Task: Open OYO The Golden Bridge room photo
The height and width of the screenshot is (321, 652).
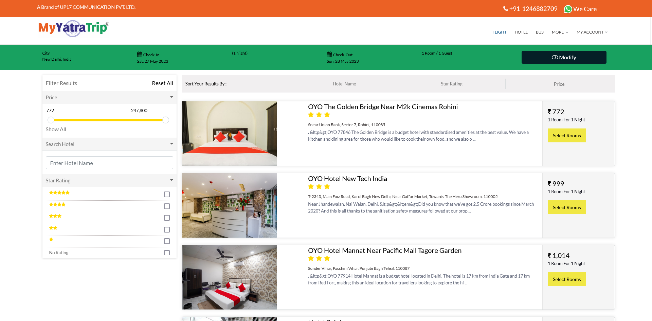Action: pos(230,134)
